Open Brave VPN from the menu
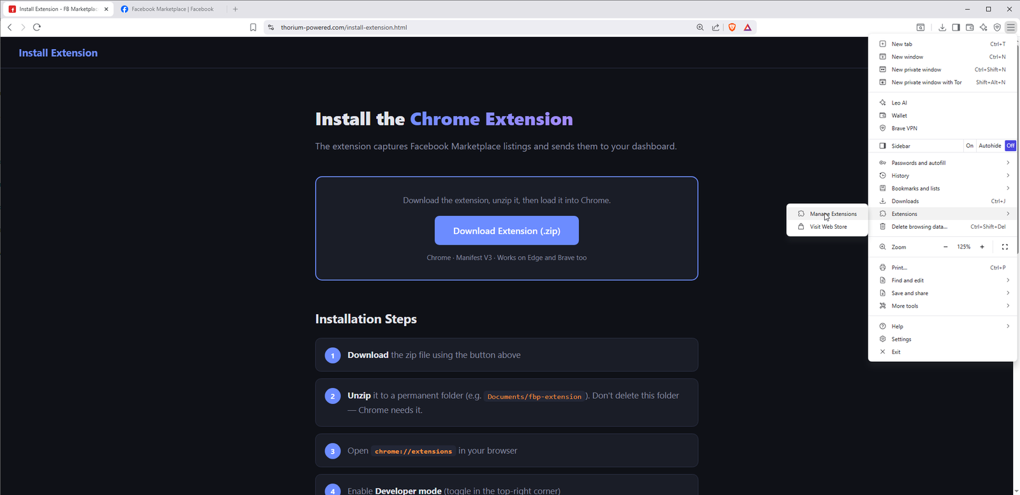Screen dimensions: 1020x495 coord(942,128)
